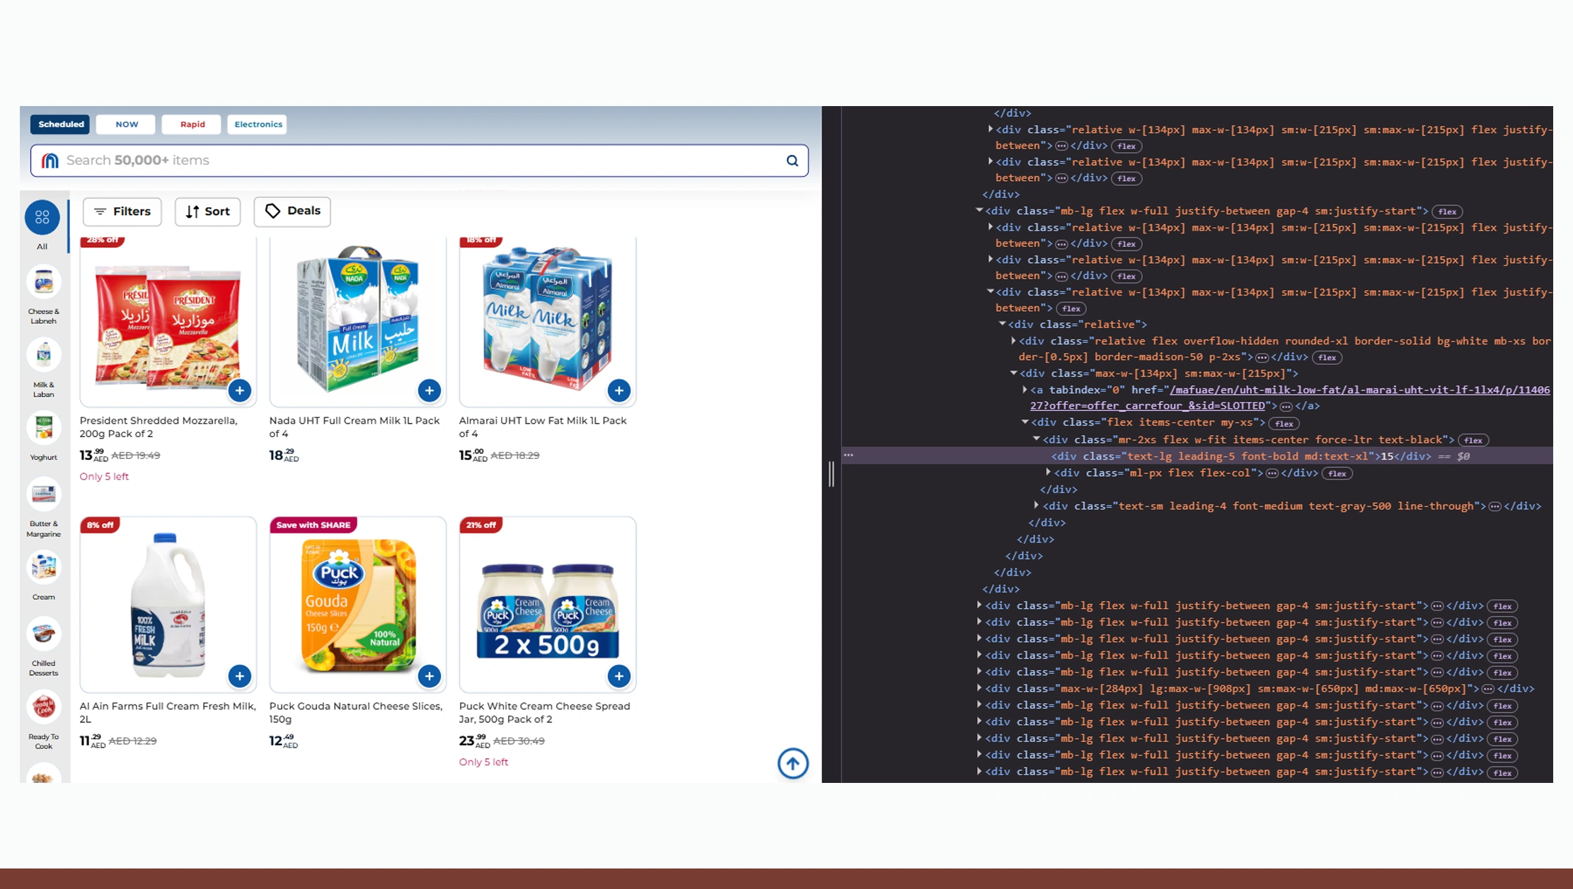Open the Yoghurt category icon
Viewport: 1573px width, 889px height.
pos(43,428)
